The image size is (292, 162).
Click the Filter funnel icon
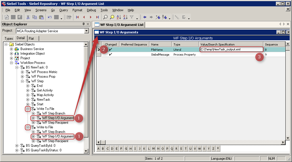tap(132, 17)
